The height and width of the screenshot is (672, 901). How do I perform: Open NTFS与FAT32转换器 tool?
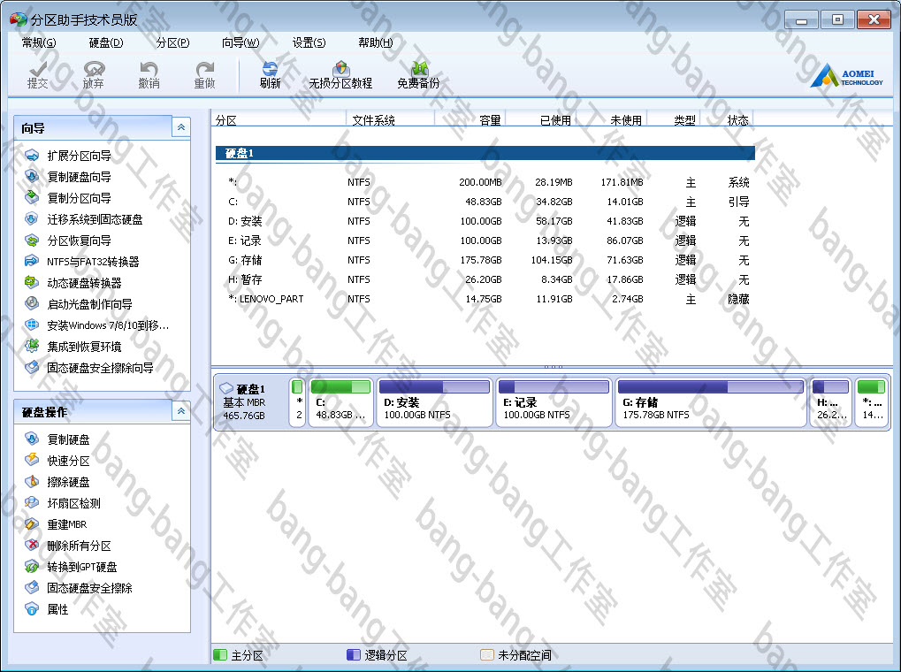point(92,262)
